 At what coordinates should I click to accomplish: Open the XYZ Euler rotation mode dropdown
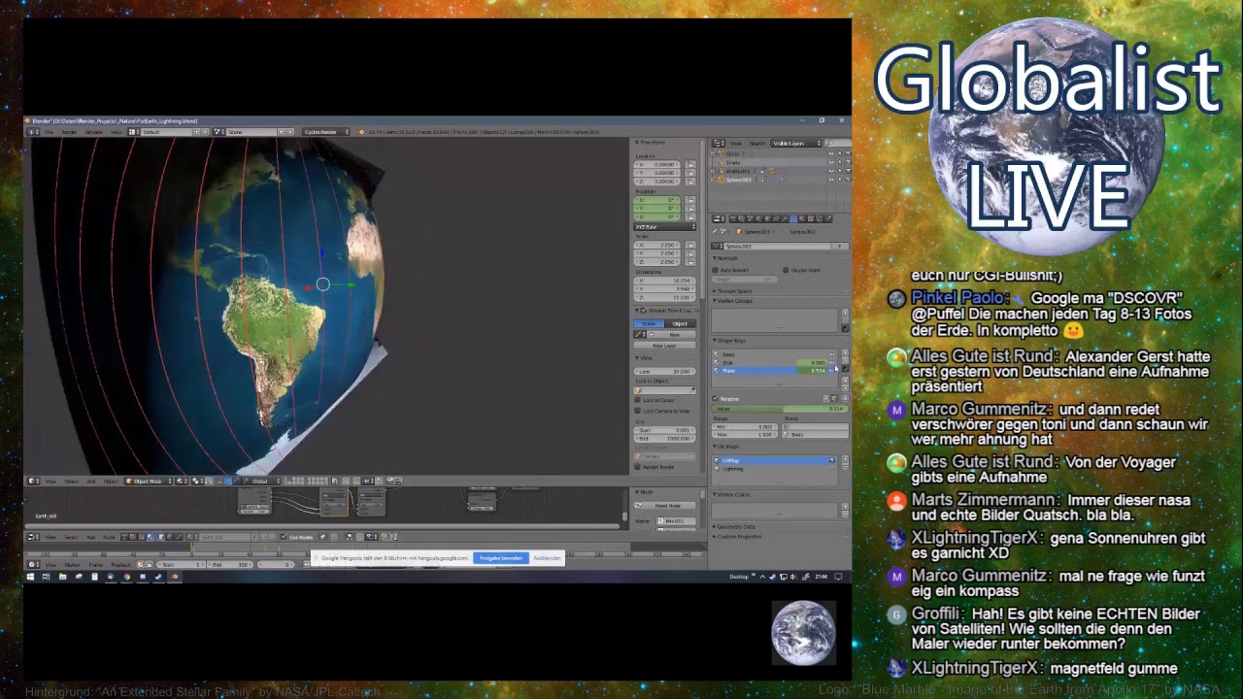coord(664,227)
